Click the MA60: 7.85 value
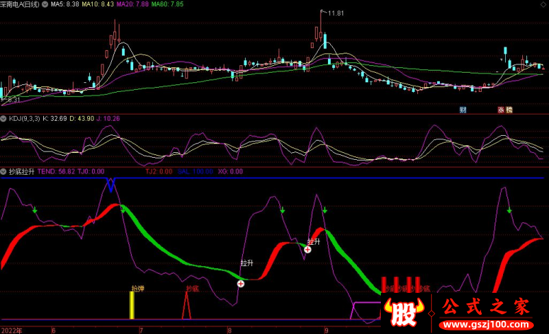The height and width of the screenshot is (334, 549). click(167, 5)
